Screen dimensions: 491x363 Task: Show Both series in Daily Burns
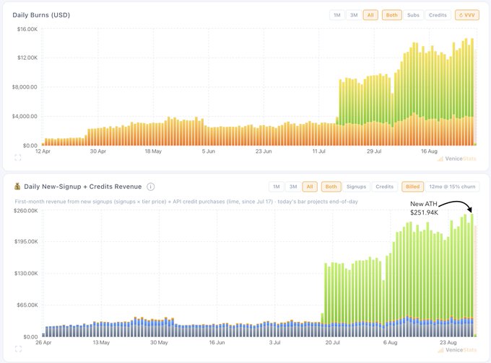click(392, 15)
